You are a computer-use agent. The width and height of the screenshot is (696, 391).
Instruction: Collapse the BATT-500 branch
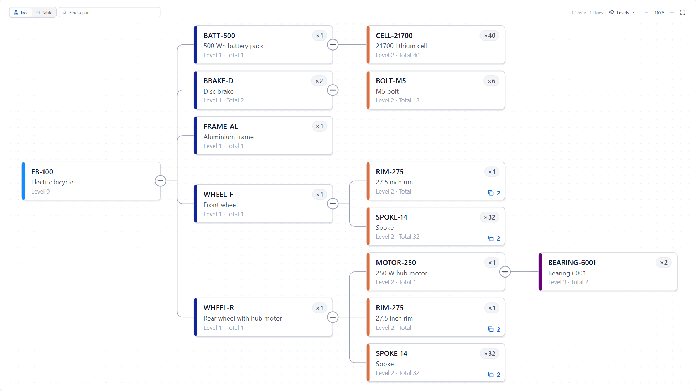coord(333,45)
